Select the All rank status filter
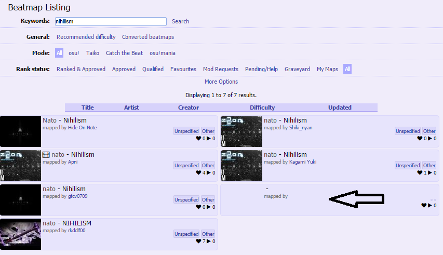This screenshot has height=255, width=443. pyautogui.click(x=347, y=69)
